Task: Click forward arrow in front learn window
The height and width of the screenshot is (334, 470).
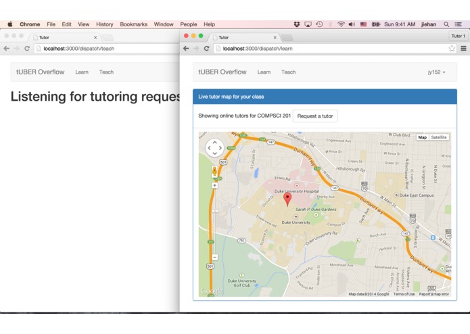Action: 196,48
